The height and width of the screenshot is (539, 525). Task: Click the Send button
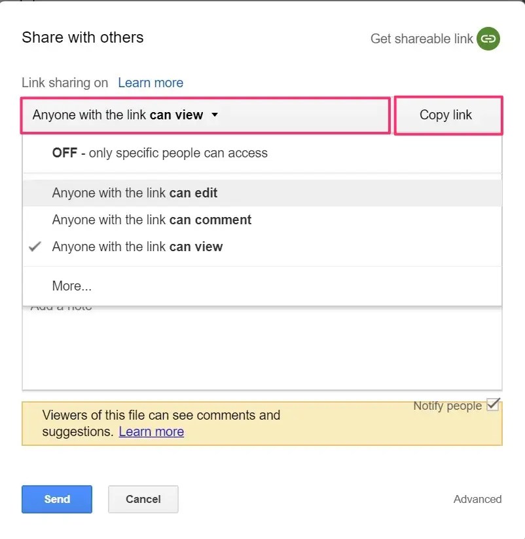tap(56, 499)
